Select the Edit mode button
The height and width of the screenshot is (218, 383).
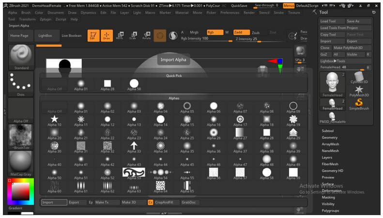tap(93, 36)
